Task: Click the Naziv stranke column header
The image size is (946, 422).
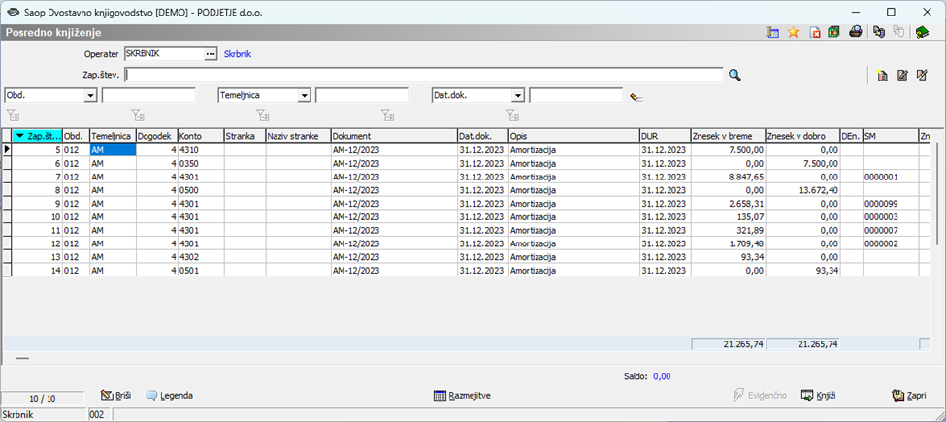Action: (x=298, y=136)
